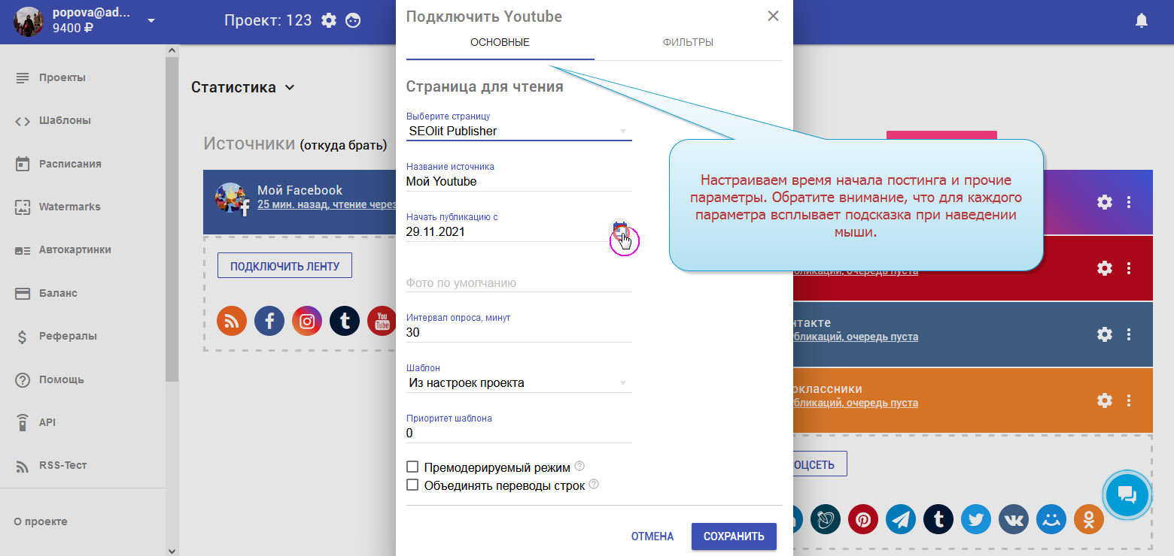
Task: Open the chat support bubble
Action: point(1126,494)
